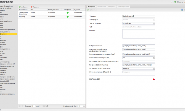Open Сотрудники in the sidebar
Viewport: 185px width, 111px height.
coord(4,57)
